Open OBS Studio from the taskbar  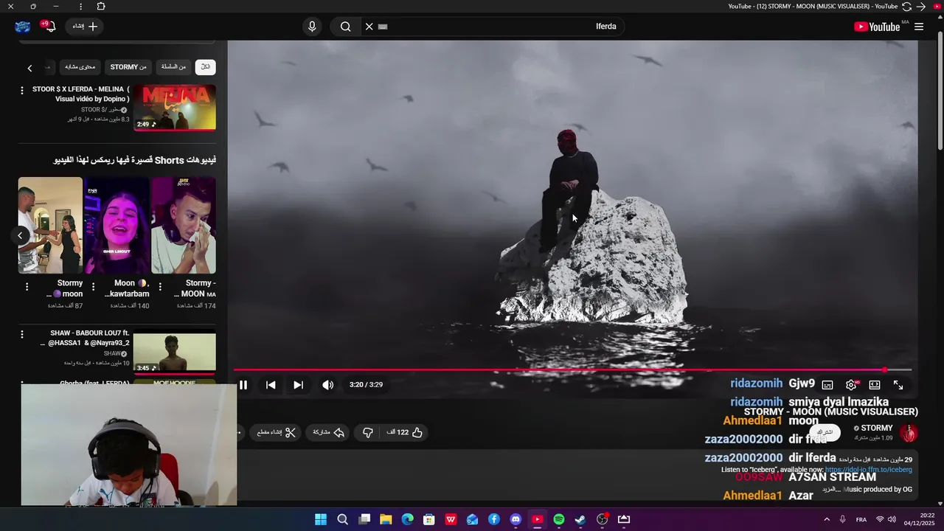point(603,519)
